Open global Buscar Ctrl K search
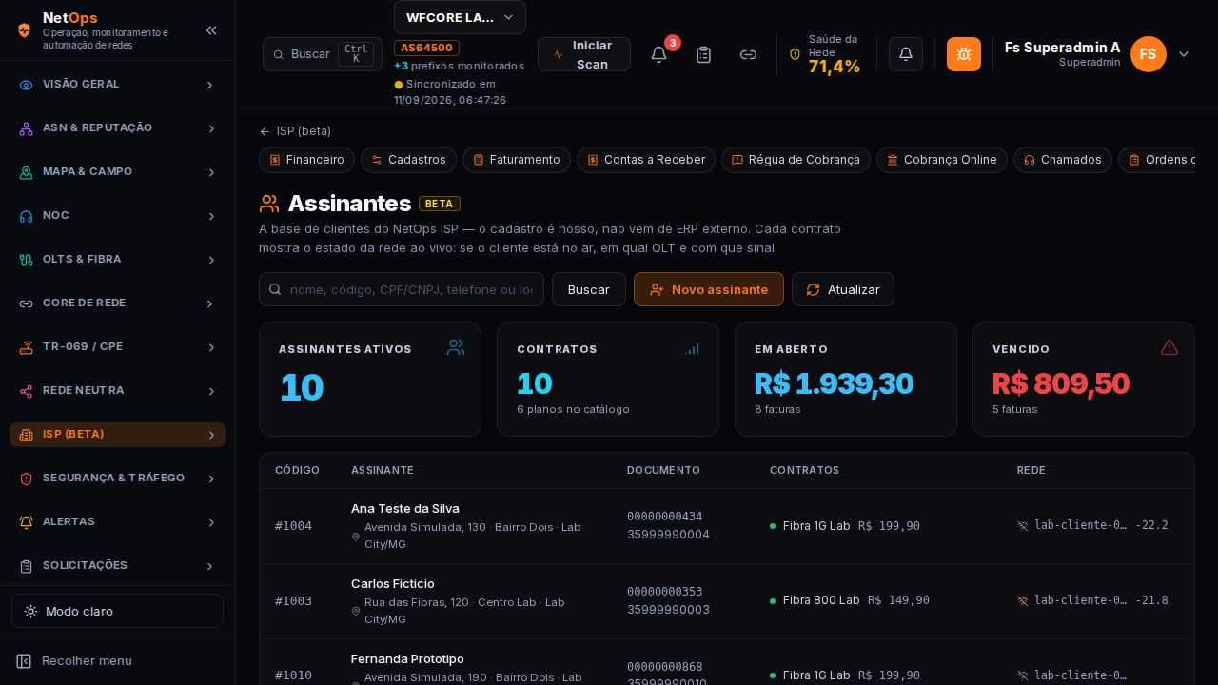 tap(323, 54)
